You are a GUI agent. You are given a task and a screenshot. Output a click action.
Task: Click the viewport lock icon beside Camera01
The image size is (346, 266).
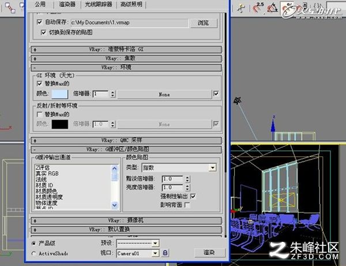coord(165,253)
